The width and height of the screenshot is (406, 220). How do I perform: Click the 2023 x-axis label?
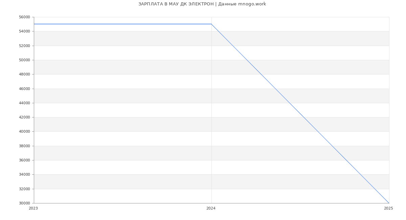pos(33,208)
